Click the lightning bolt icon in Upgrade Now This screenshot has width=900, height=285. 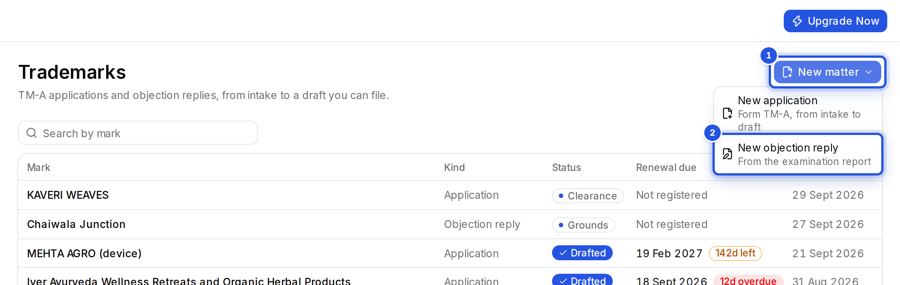tap(797, 21)
